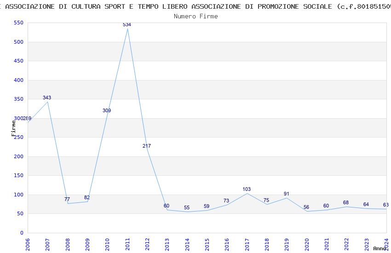Click the association name chart title

point(196,6)
